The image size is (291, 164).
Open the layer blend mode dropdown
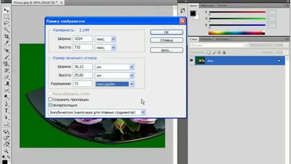(x=219, y=45)
